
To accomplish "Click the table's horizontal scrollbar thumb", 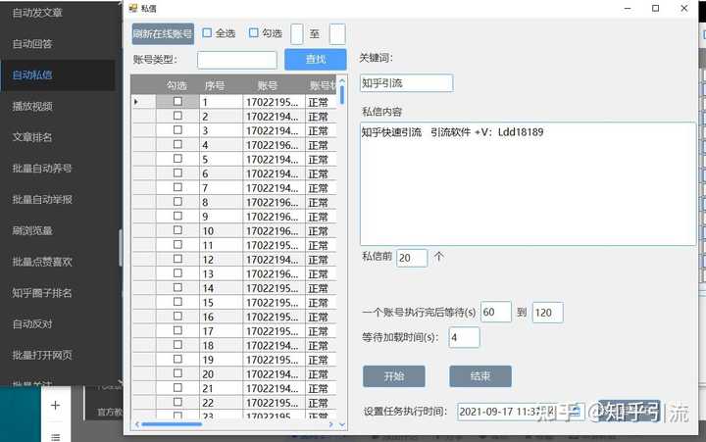I will coord(172,424).
